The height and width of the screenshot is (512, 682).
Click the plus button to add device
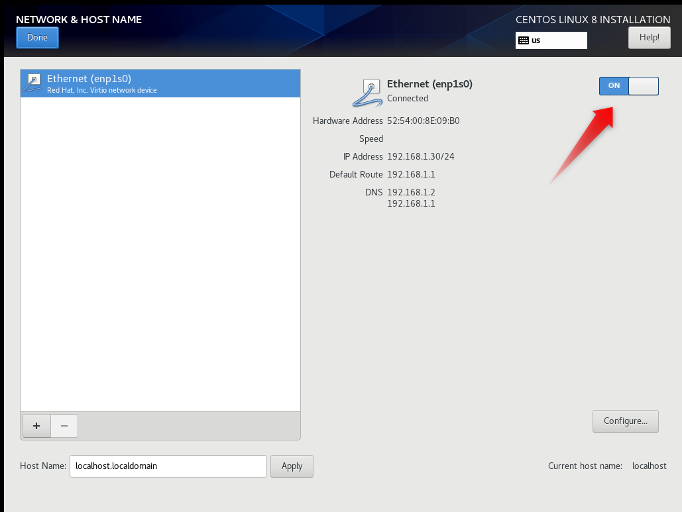click(36, 426)
